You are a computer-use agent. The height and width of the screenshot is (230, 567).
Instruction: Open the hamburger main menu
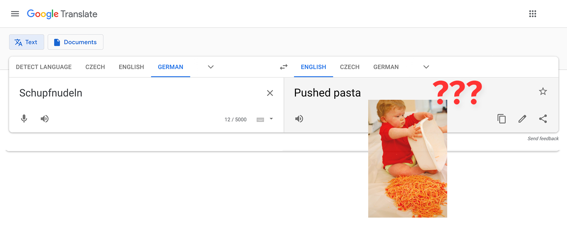coord(15,14)
